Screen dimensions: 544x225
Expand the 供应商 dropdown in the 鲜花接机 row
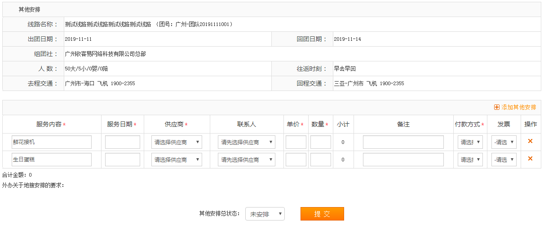click(x=177, y=142)
